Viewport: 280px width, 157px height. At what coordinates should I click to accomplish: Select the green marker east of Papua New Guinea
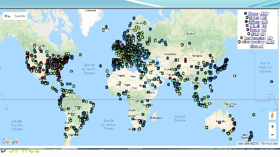(254, 115)
